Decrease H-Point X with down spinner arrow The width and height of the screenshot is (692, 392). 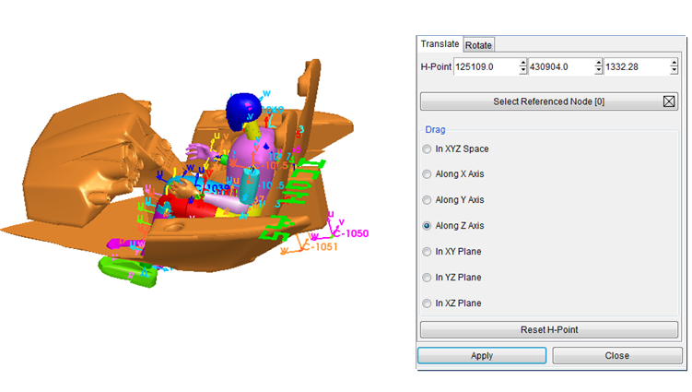[x=523, y=71]
